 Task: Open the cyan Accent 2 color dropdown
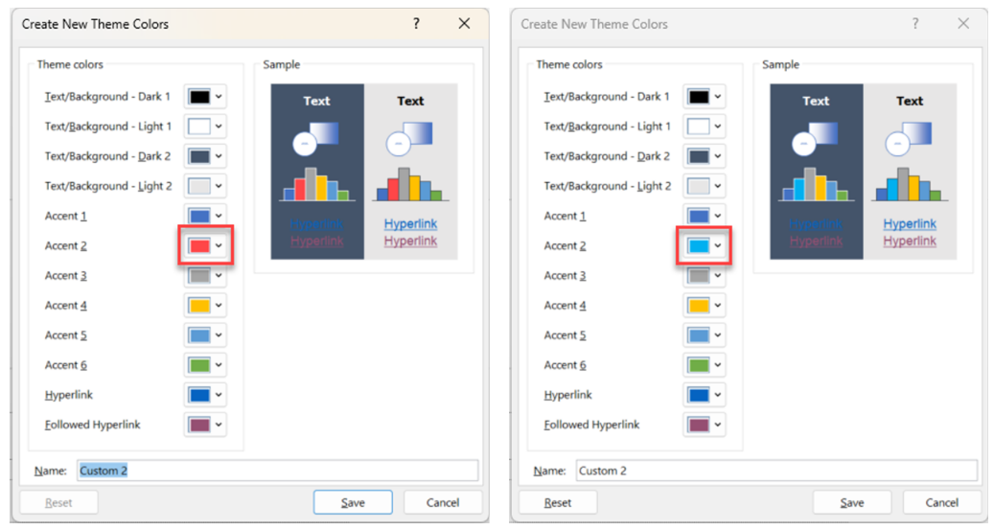705,245
